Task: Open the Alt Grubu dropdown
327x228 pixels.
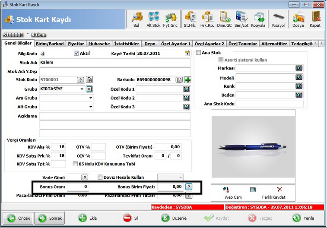Action: (91, 107)
